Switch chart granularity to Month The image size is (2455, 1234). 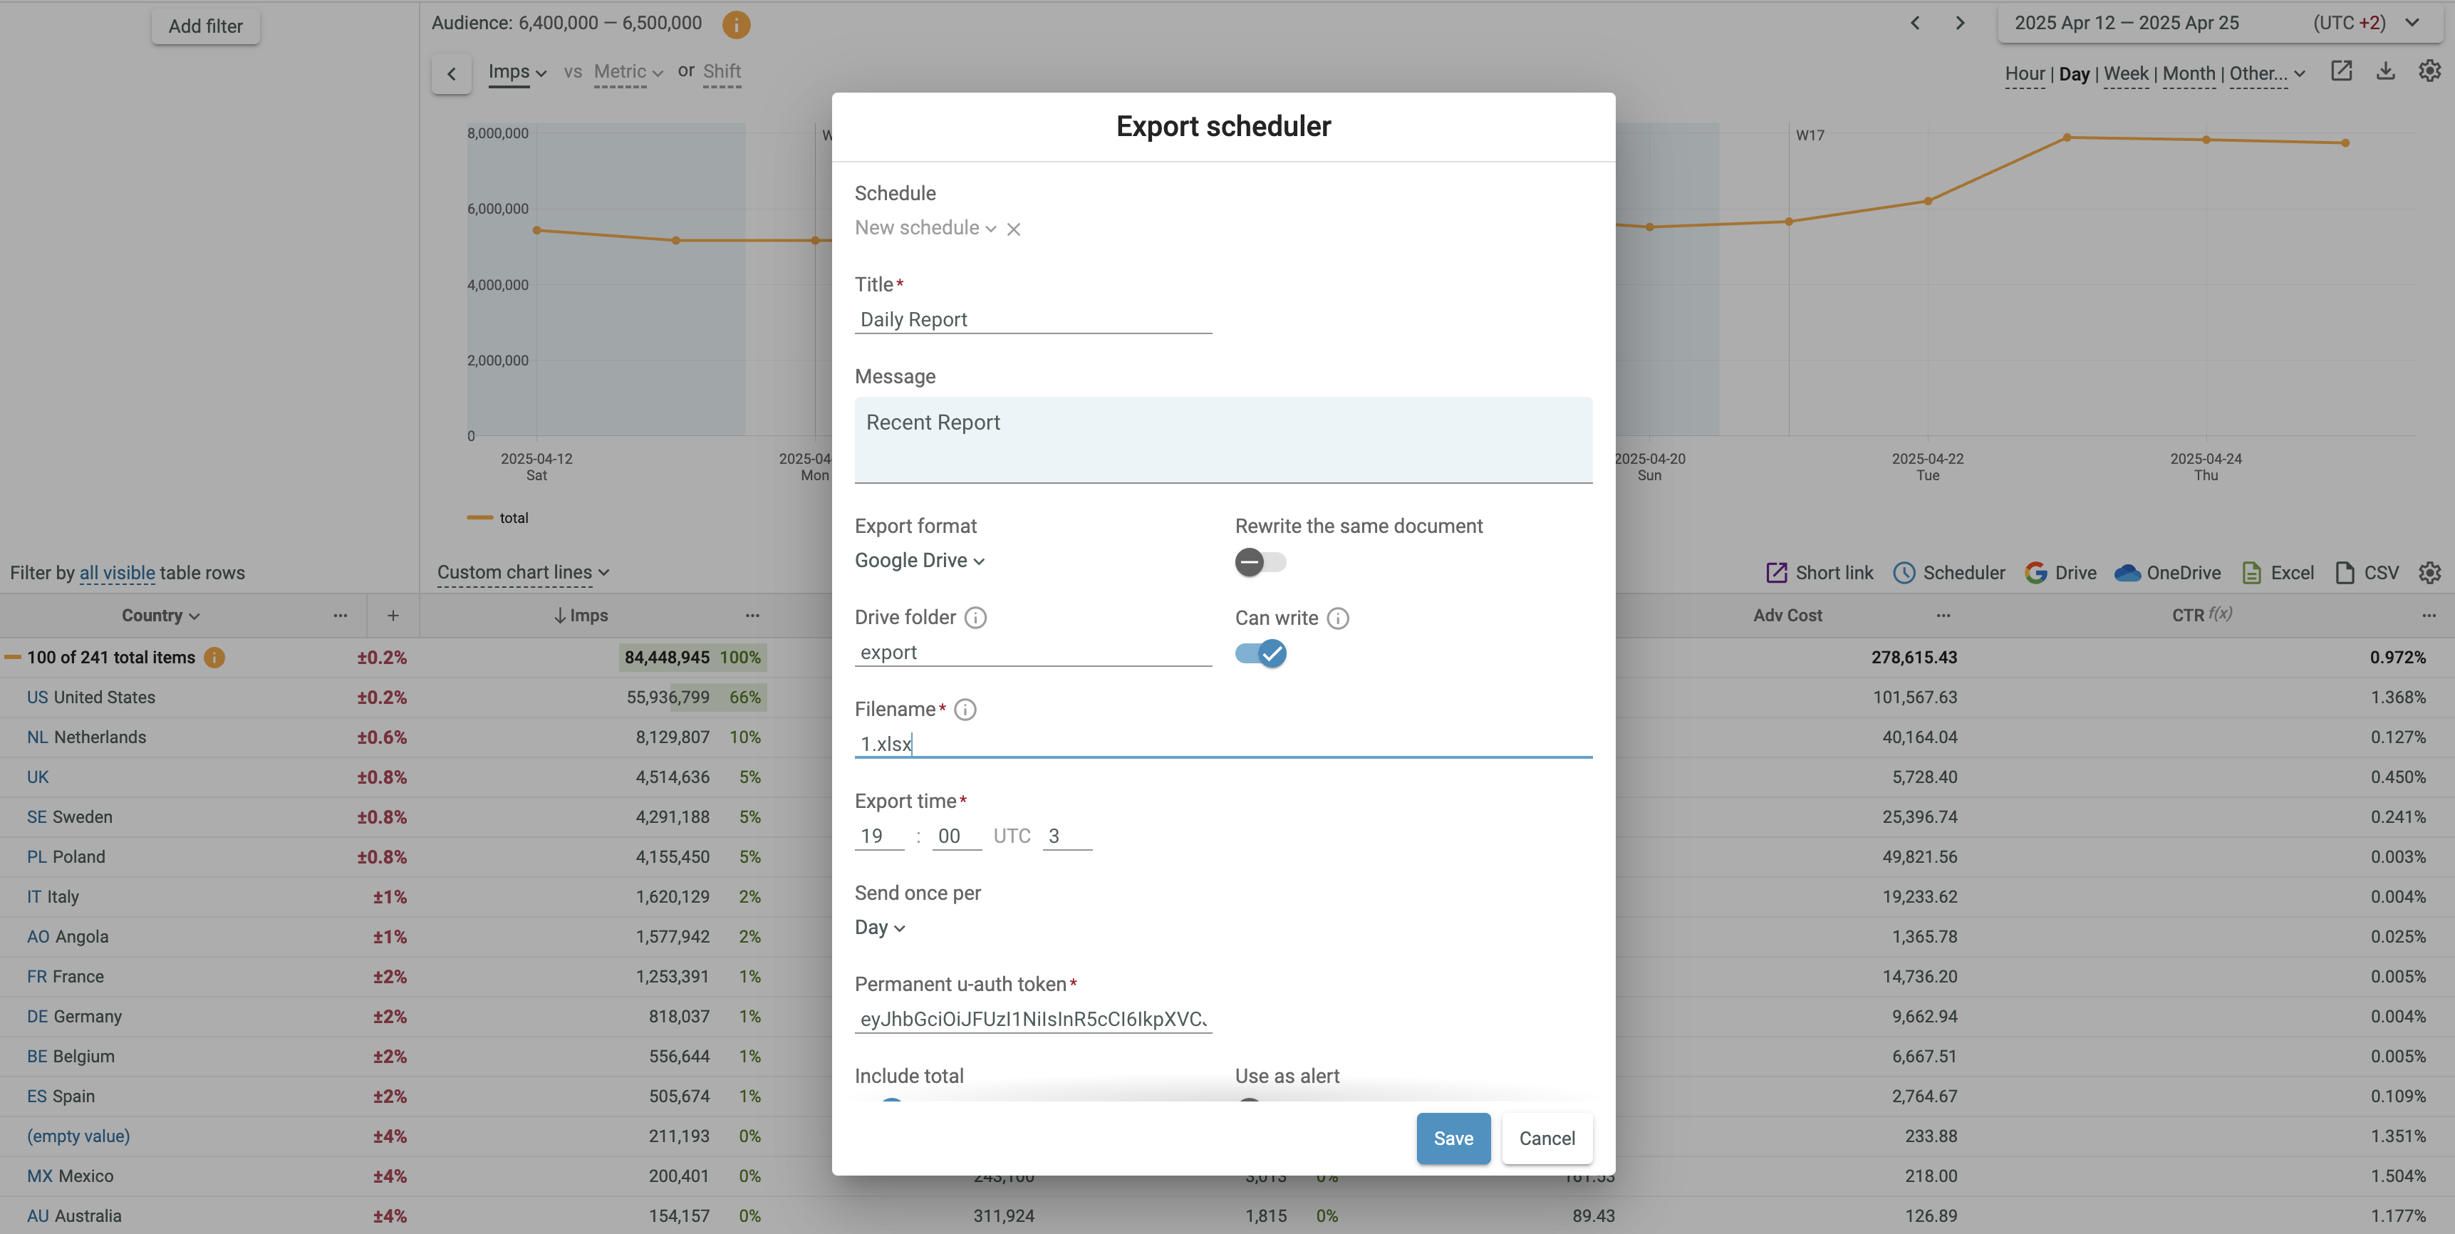(2188, 73)
